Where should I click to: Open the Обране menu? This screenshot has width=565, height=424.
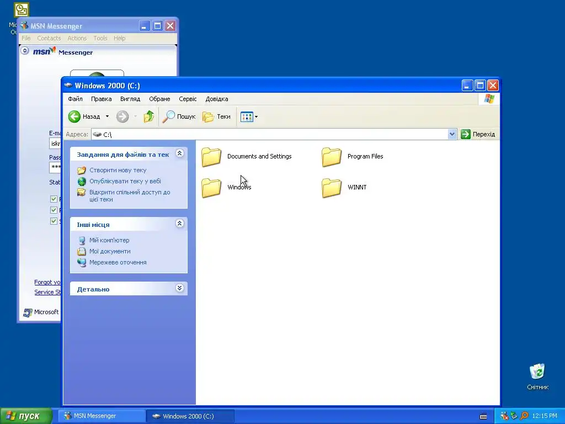(x=159, y=99)
